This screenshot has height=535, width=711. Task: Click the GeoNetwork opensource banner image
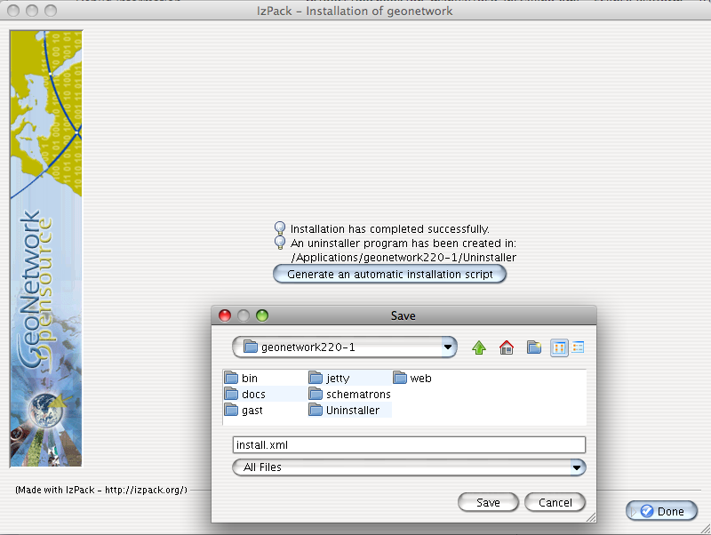point(46,249)
